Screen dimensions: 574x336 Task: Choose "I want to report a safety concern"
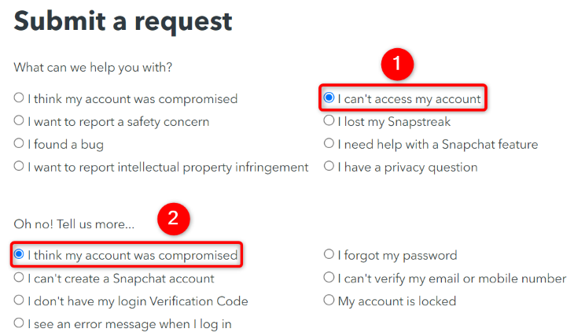coord(19,121)
